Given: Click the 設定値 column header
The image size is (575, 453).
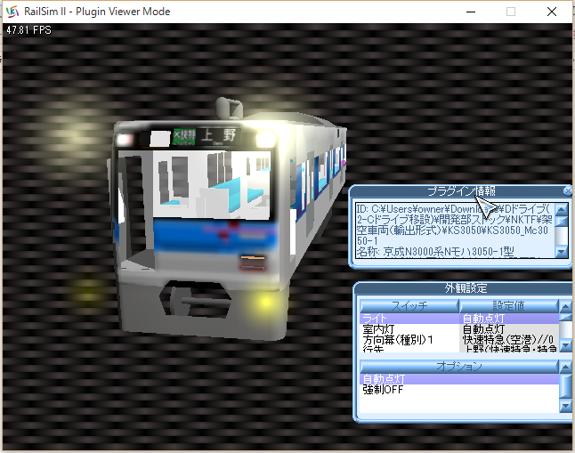Looking at the screenshot, I should click(509, 305).
